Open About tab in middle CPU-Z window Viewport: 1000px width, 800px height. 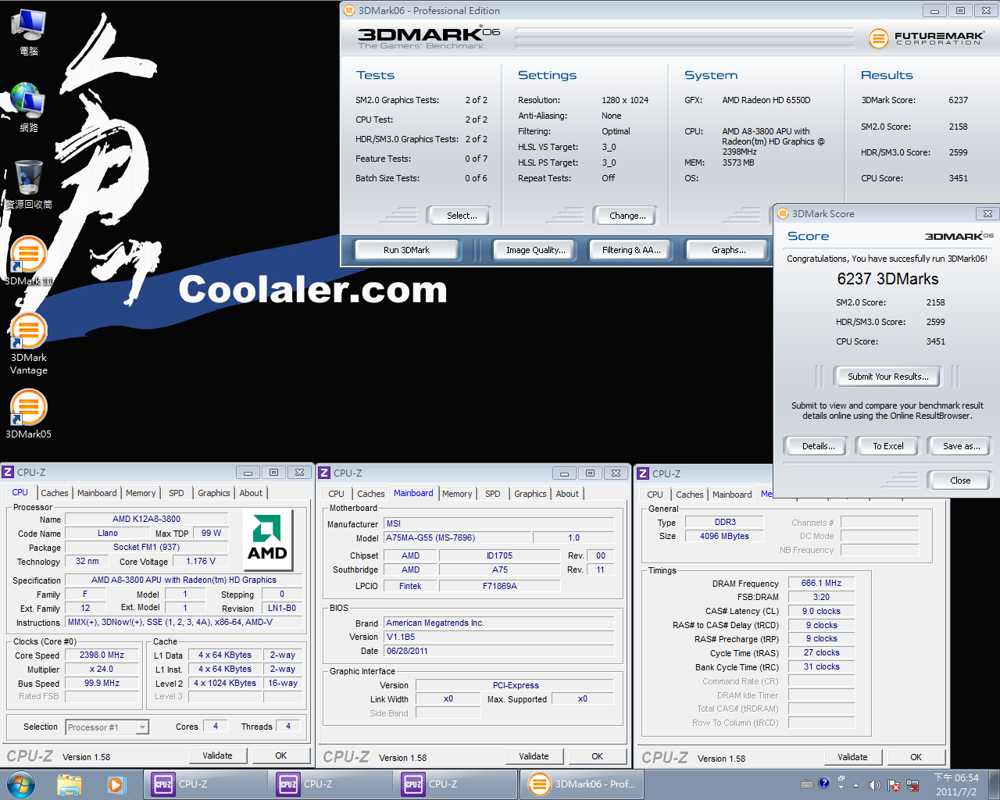pyautogui.click(x=567, y=494)
